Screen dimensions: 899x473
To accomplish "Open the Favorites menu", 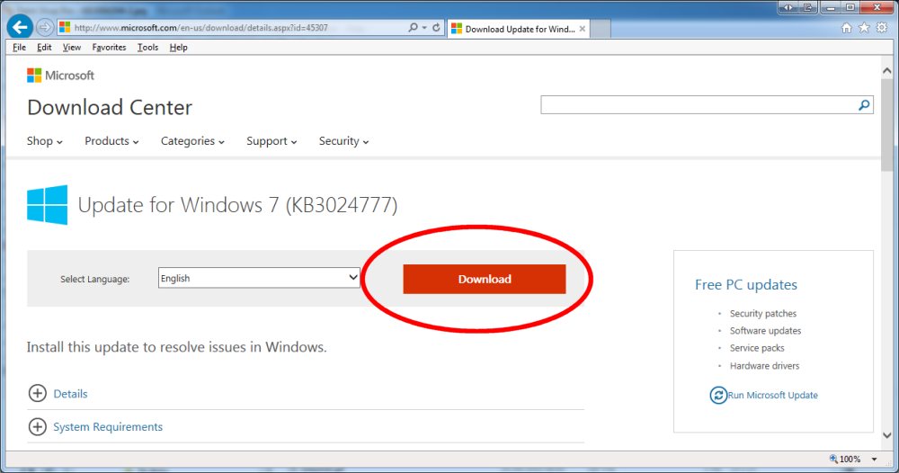I will point(109,47).
